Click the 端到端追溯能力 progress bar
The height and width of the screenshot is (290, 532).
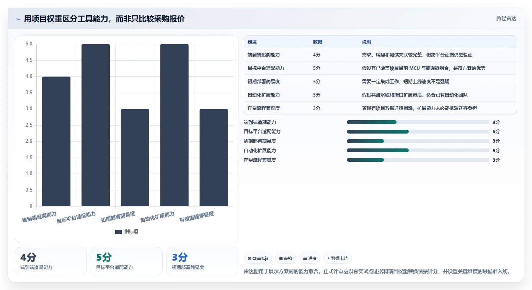pyautogui.click(x=418, y=122)
